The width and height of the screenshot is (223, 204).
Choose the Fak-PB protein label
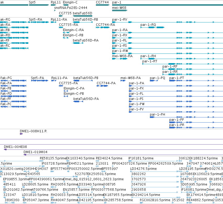6,89
